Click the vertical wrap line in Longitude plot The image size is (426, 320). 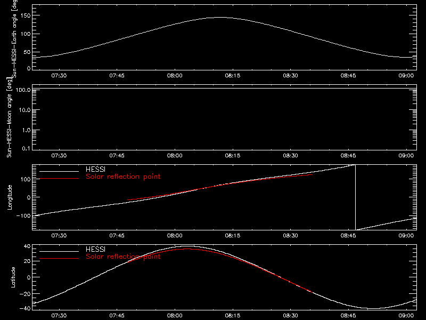coord(355,197)
